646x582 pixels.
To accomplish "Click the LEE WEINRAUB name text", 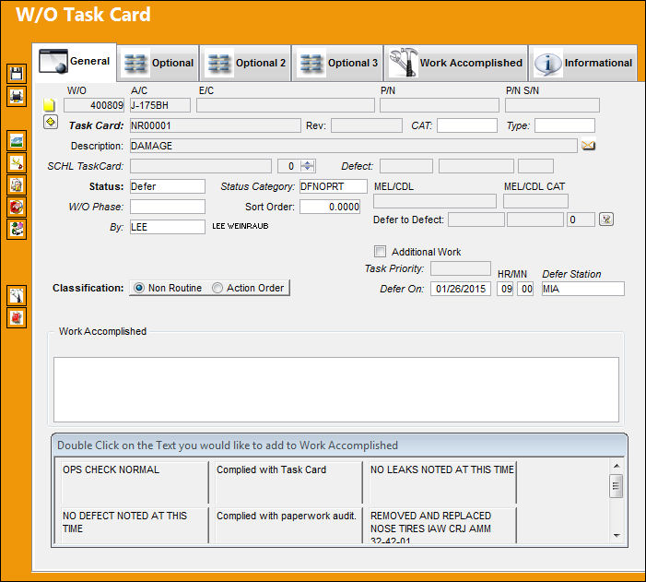I will coord(241,226).
